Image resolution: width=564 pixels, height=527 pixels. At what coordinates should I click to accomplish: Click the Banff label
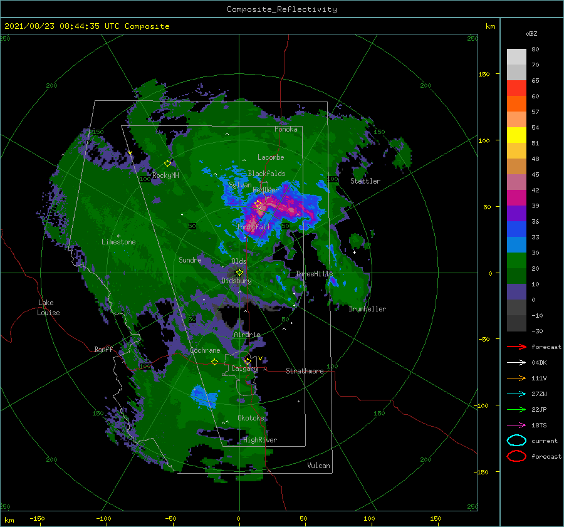pyautogui.click(x=103, y=349)
